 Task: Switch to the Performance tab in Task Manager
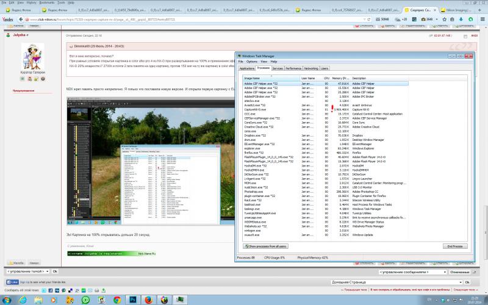coord(293,68)
